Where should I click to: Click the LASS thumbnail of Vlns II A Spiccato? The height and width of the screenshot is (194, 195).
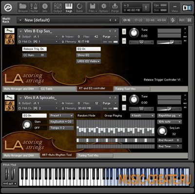(10, 106)
